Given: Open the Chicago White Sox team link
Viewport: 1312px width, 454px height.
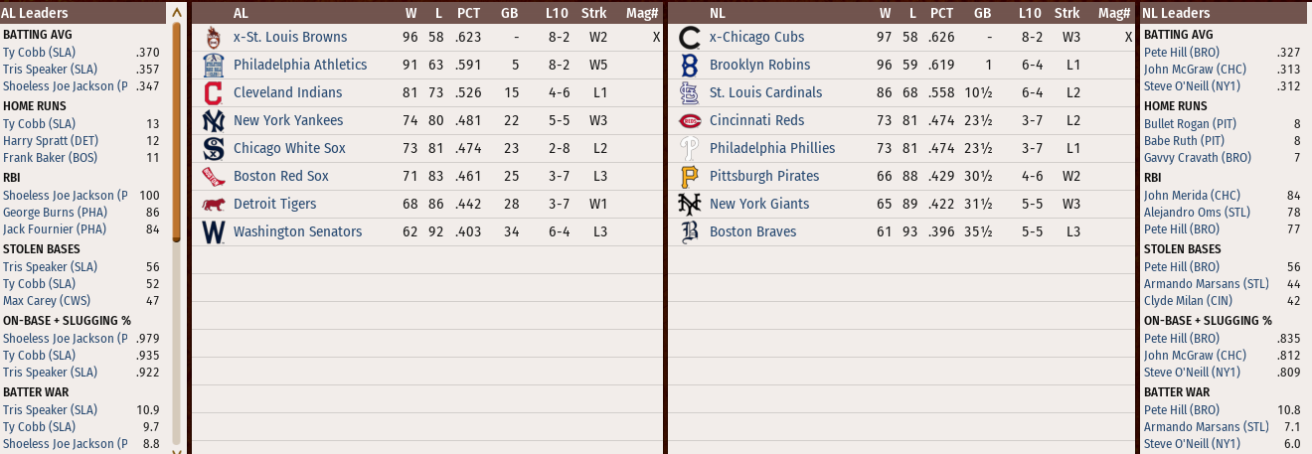Looking at the screenshot, I should coord(289,148).
